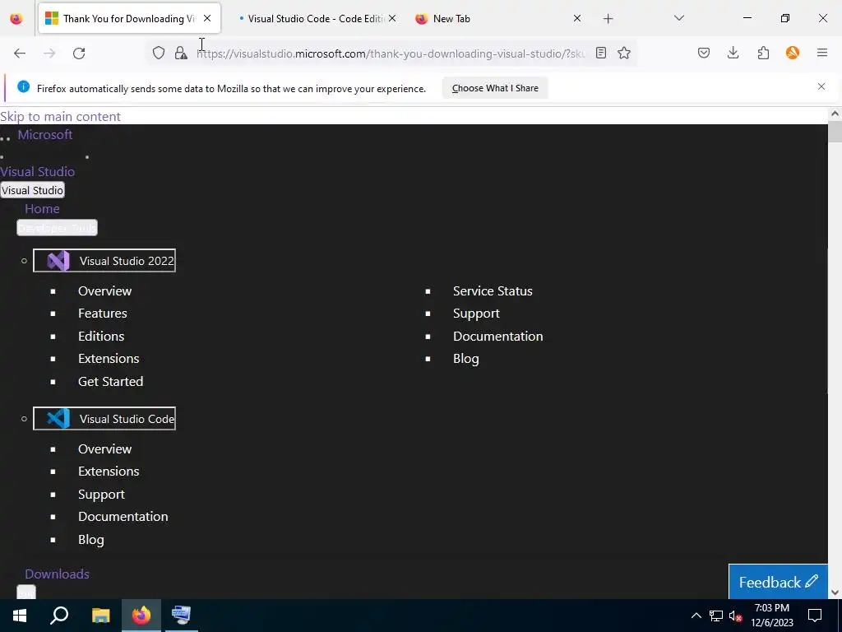Click the blue Feedback button
The height and width of the screenshot is (632, 842).
pyautogui.click(x=778, y=582)
